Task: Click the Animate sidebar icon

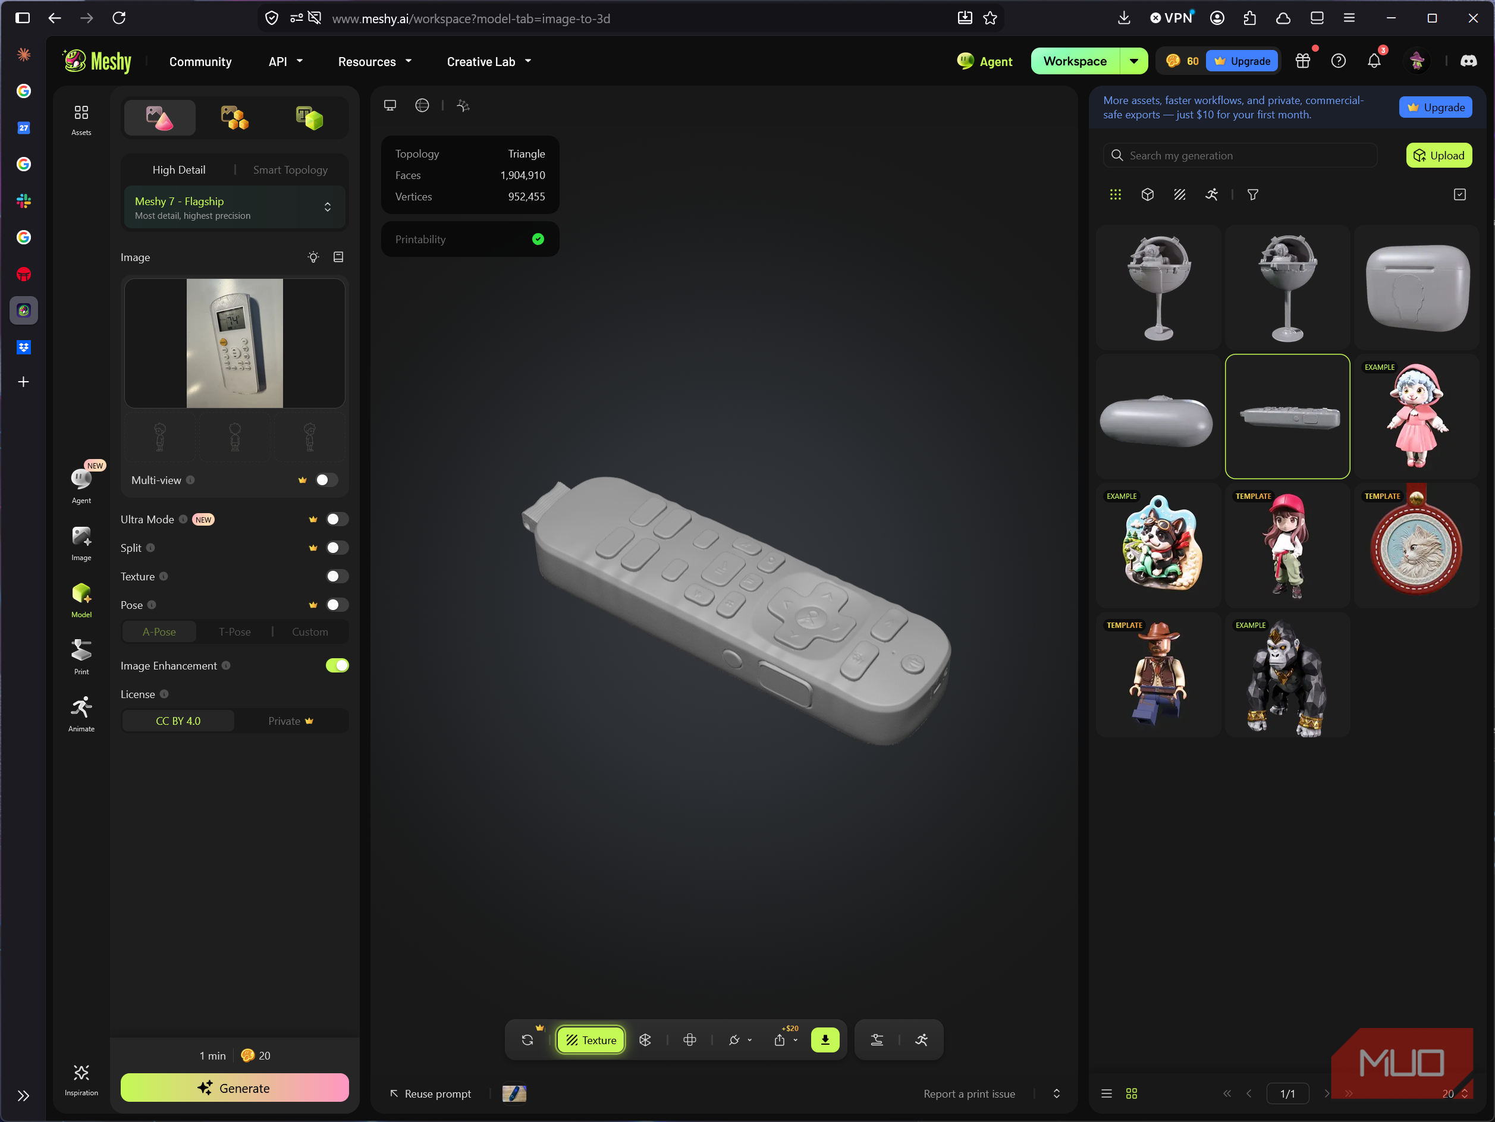Action: (x=81, y=714)
